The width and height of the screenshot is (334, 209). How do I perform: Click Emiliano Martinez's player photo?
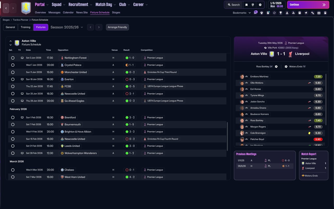[242, 77]
